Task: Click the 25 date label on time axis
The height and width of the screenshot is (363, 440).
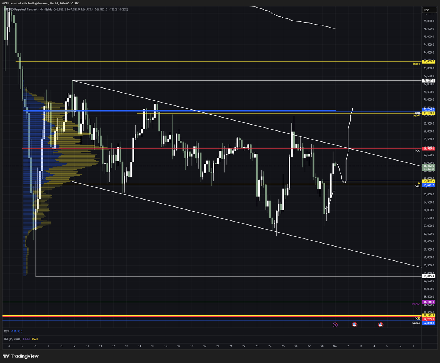Action: (283, 346)
